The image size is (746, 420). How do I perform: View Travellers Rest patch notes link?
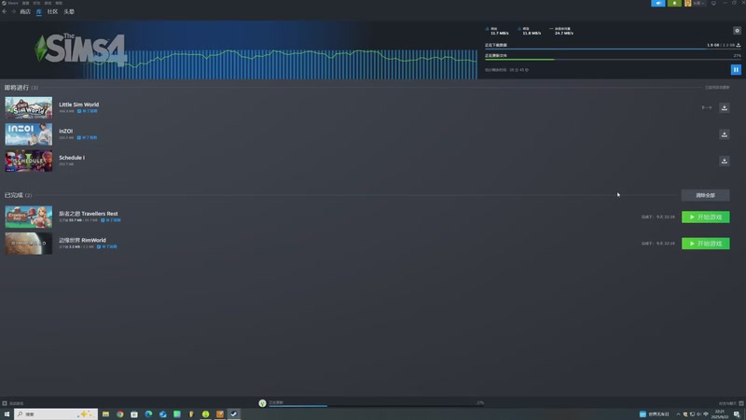111,220
